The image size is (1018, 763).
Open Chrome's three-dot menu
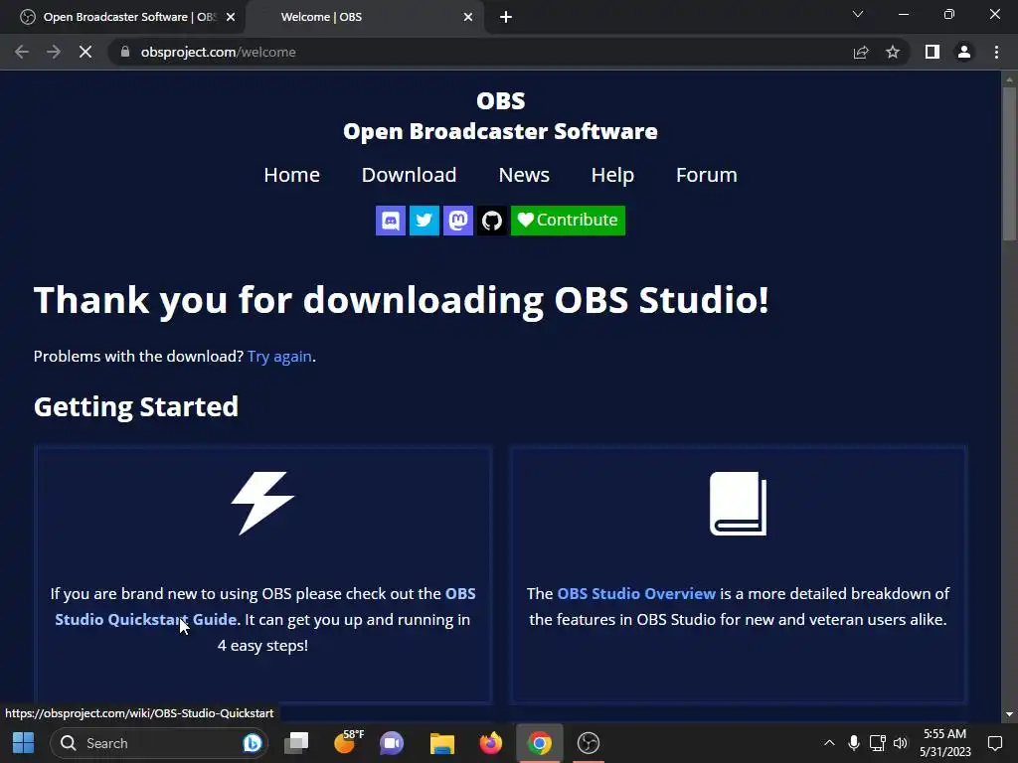click(996, 52)
